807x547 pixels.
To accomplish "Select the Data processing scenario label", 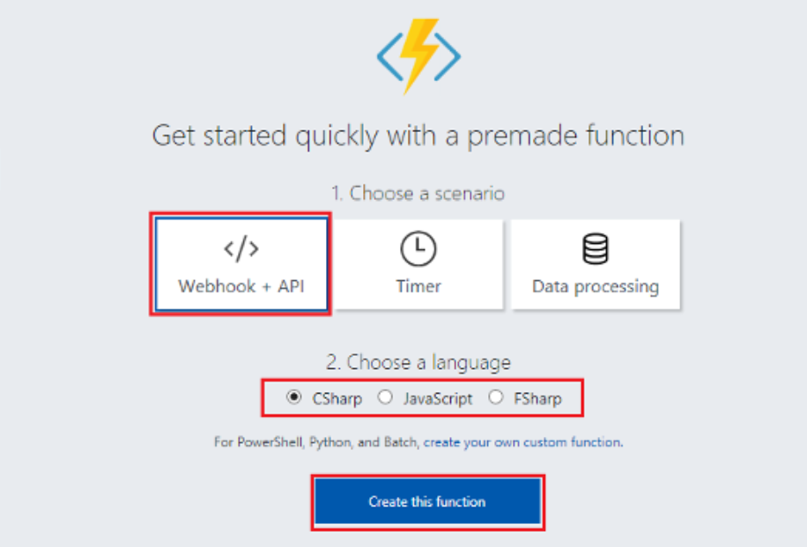I will [x=596, y=286].
